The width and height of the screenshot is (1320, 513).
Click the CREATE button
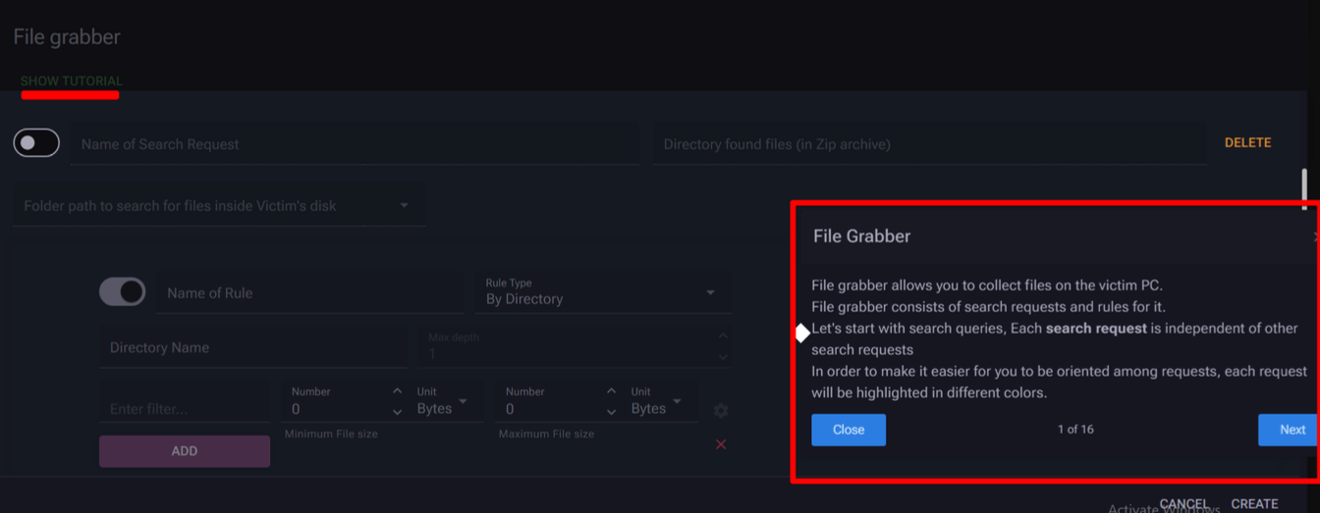point(1254,504)
